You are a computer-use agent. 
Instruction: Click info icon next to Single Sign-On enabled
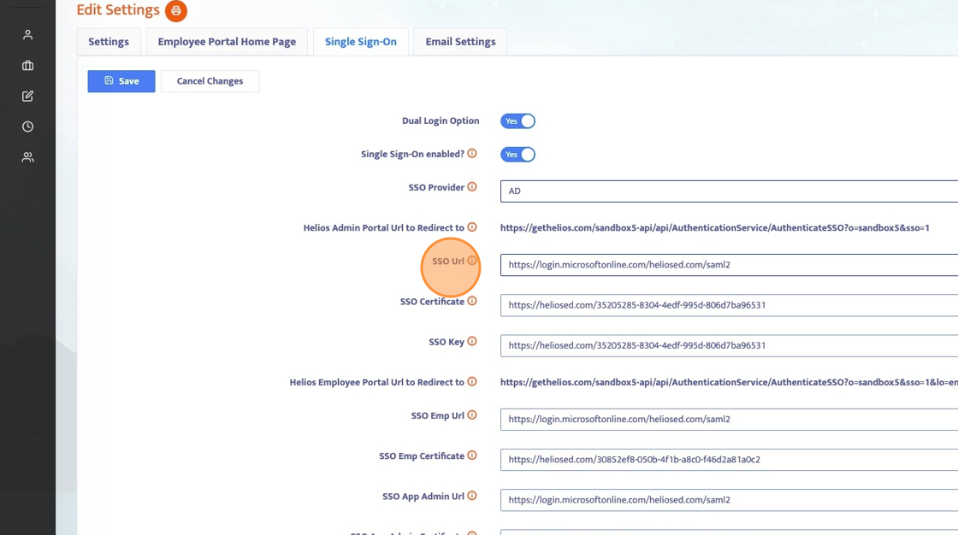472,153
